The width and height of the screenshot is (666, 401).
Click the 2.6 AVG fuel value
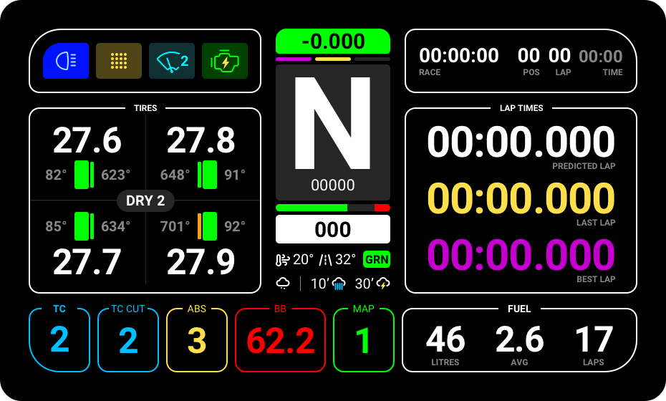point(519,340)
